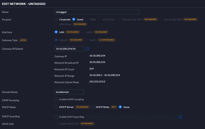This screenshot has height=129, width=205.
Task: Click the Gateway IP/Subnet info icon
Action: click(x=87, y=49)
